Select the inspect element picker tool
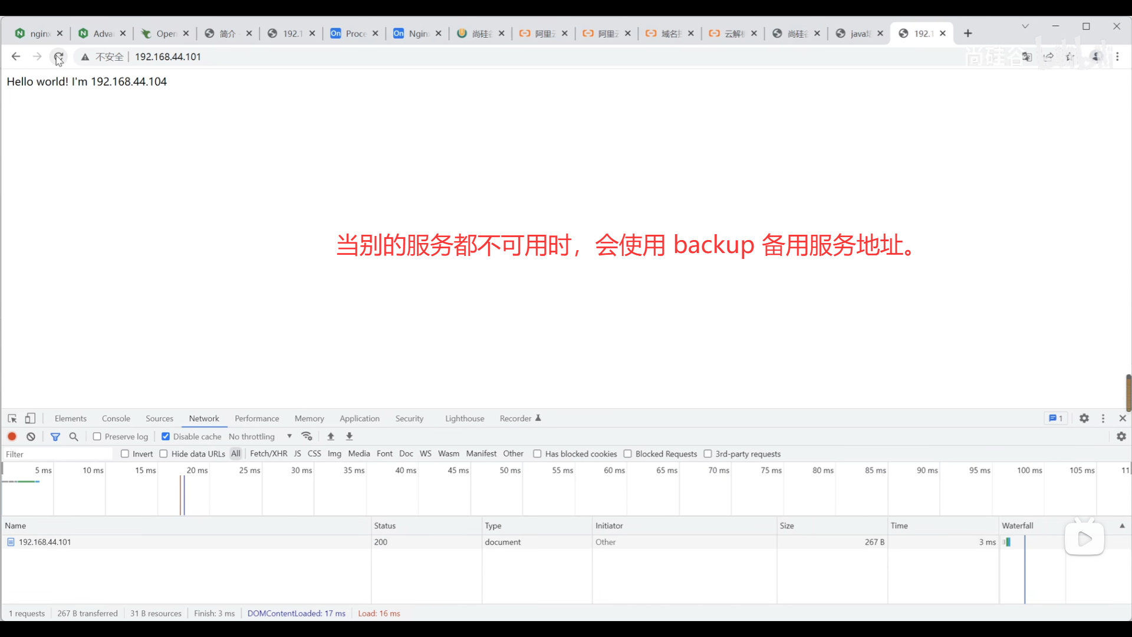The height and width of the screenshot is (637, 1132). (x=12, y=418)
